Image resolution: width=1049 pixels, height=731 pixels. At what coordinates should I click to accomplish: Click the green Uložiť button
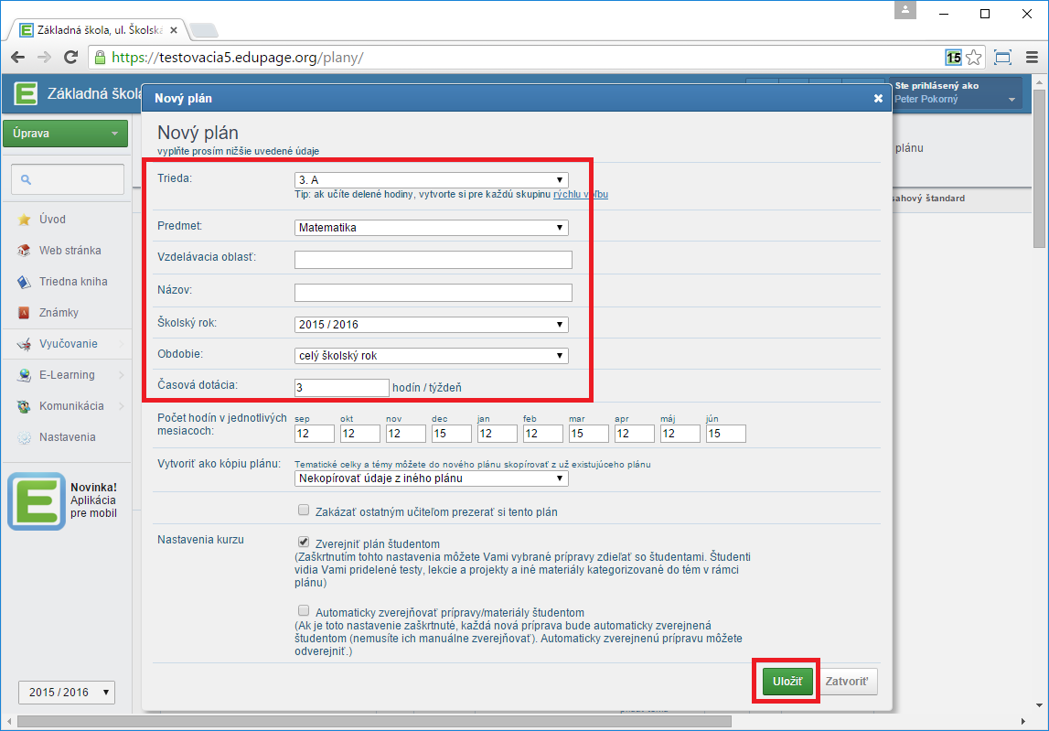coord(787,682)
